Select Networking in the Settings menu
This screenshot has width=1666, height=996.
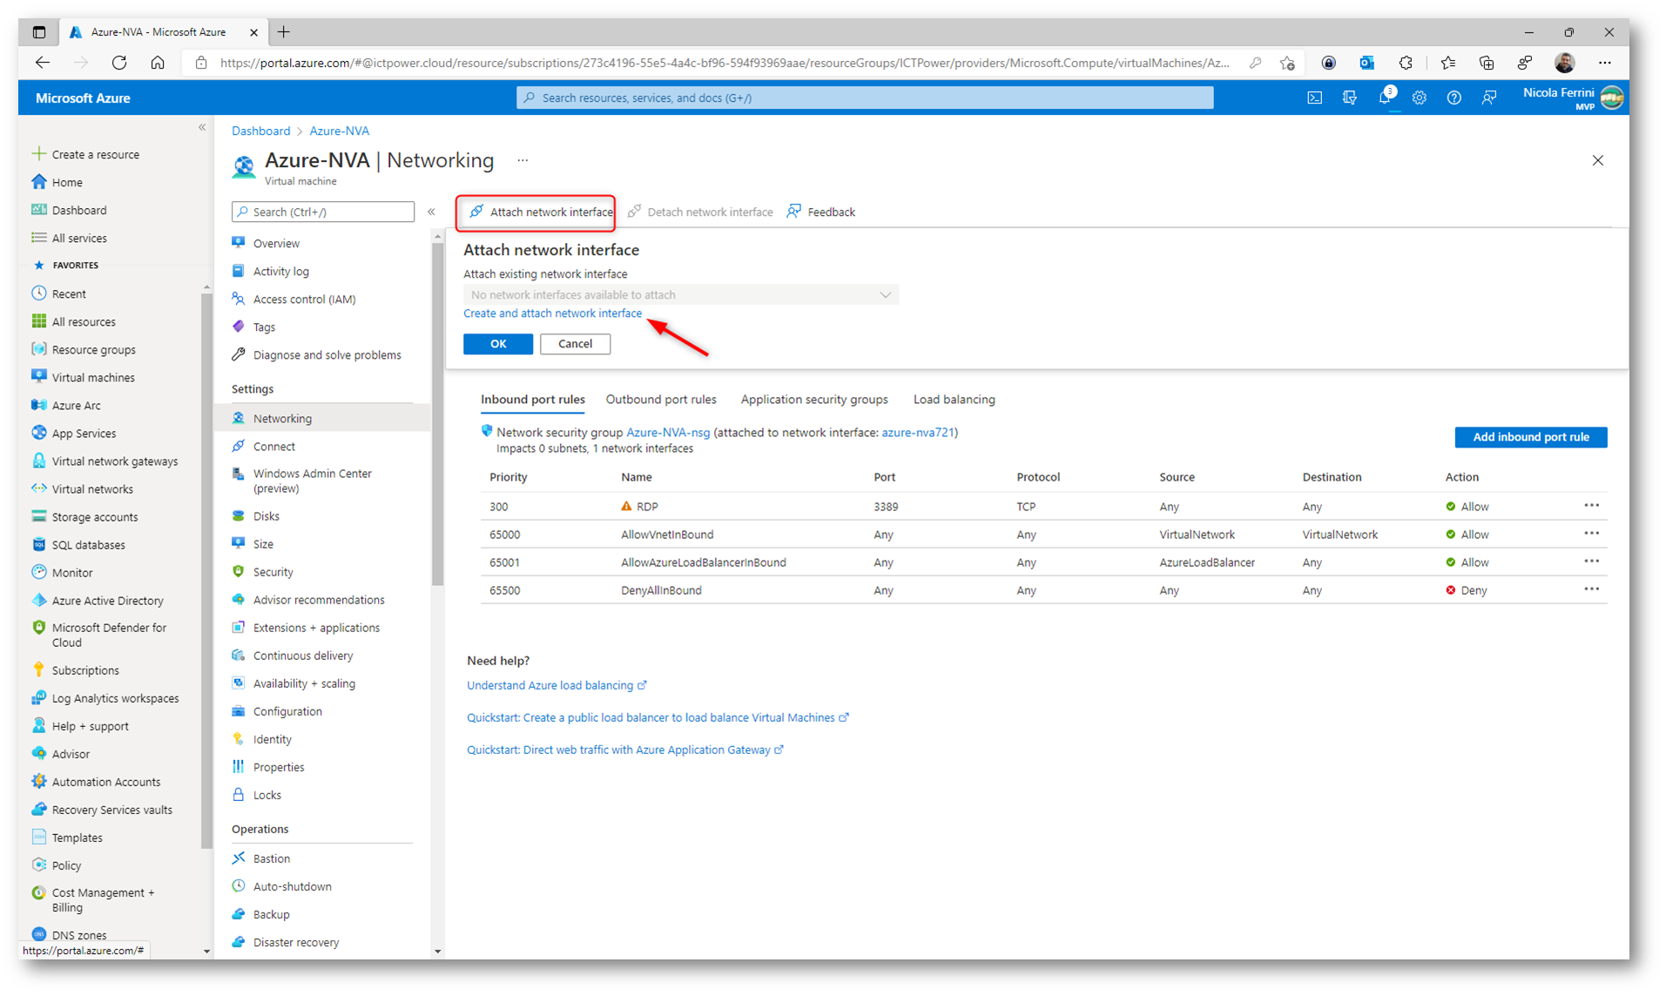tap(323, 418)
